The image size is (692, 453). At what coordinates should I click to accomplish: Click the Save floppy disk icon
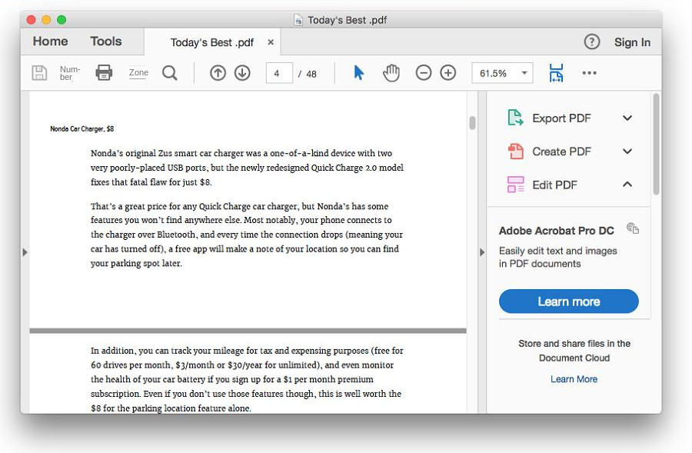point(39,73)
